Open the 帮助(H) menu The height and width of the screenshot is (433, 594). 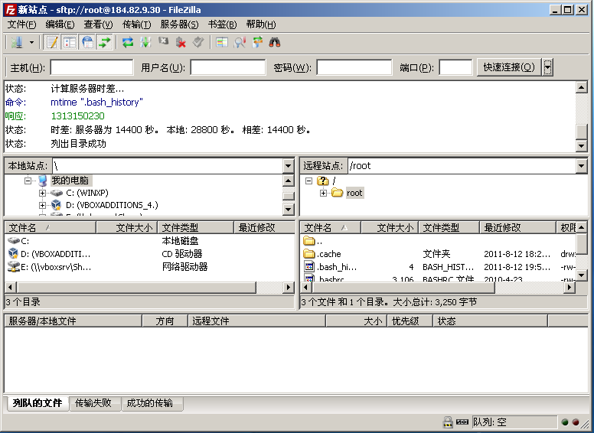coord(260,24)
